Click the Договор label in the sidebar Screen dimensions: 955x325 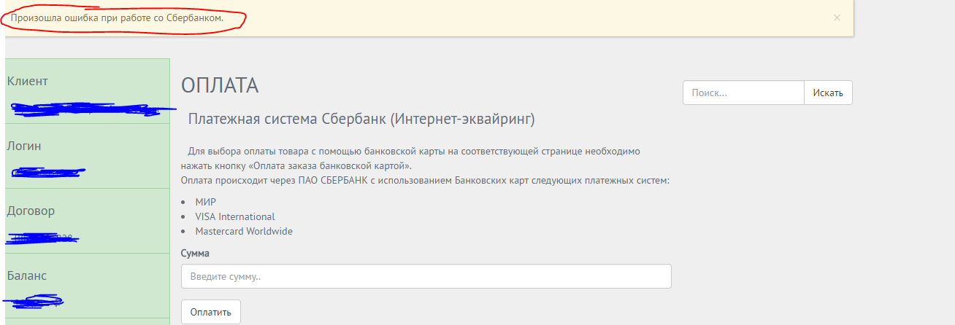pos(31,211)
